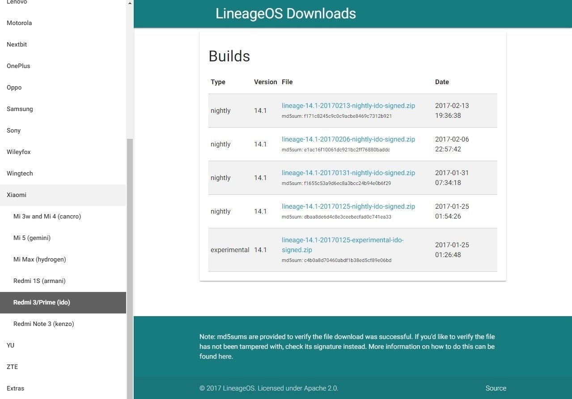
Task: Choose Mi Max (hydrogen) from sidebar
Action: click(x=39, y=259)
